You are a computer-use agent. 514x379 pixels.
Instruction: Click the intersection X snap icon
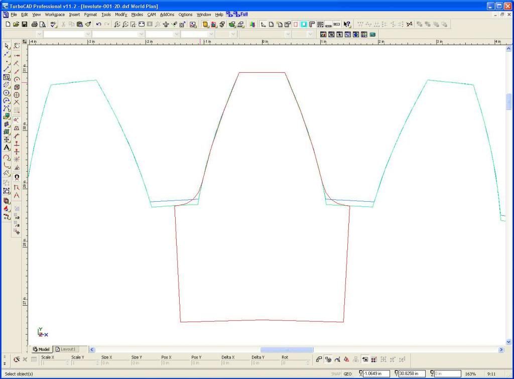(17, 102)
